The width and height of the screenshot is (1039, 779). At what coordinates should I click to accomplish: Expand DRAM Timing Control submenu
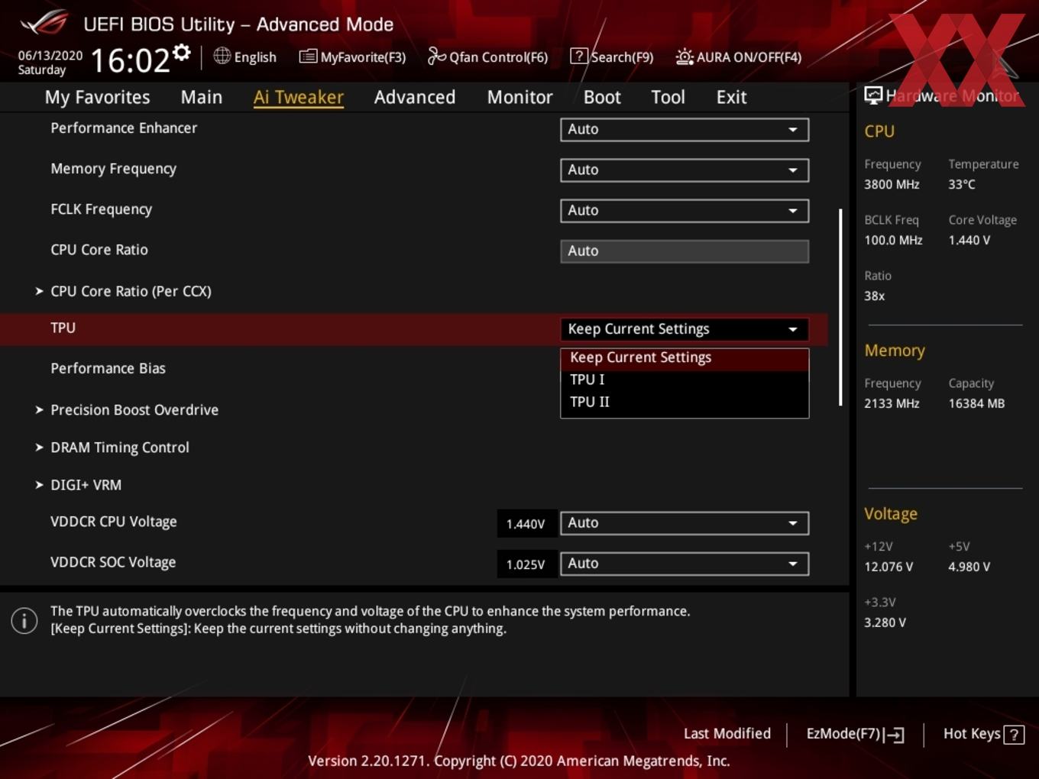click(119, 448)
